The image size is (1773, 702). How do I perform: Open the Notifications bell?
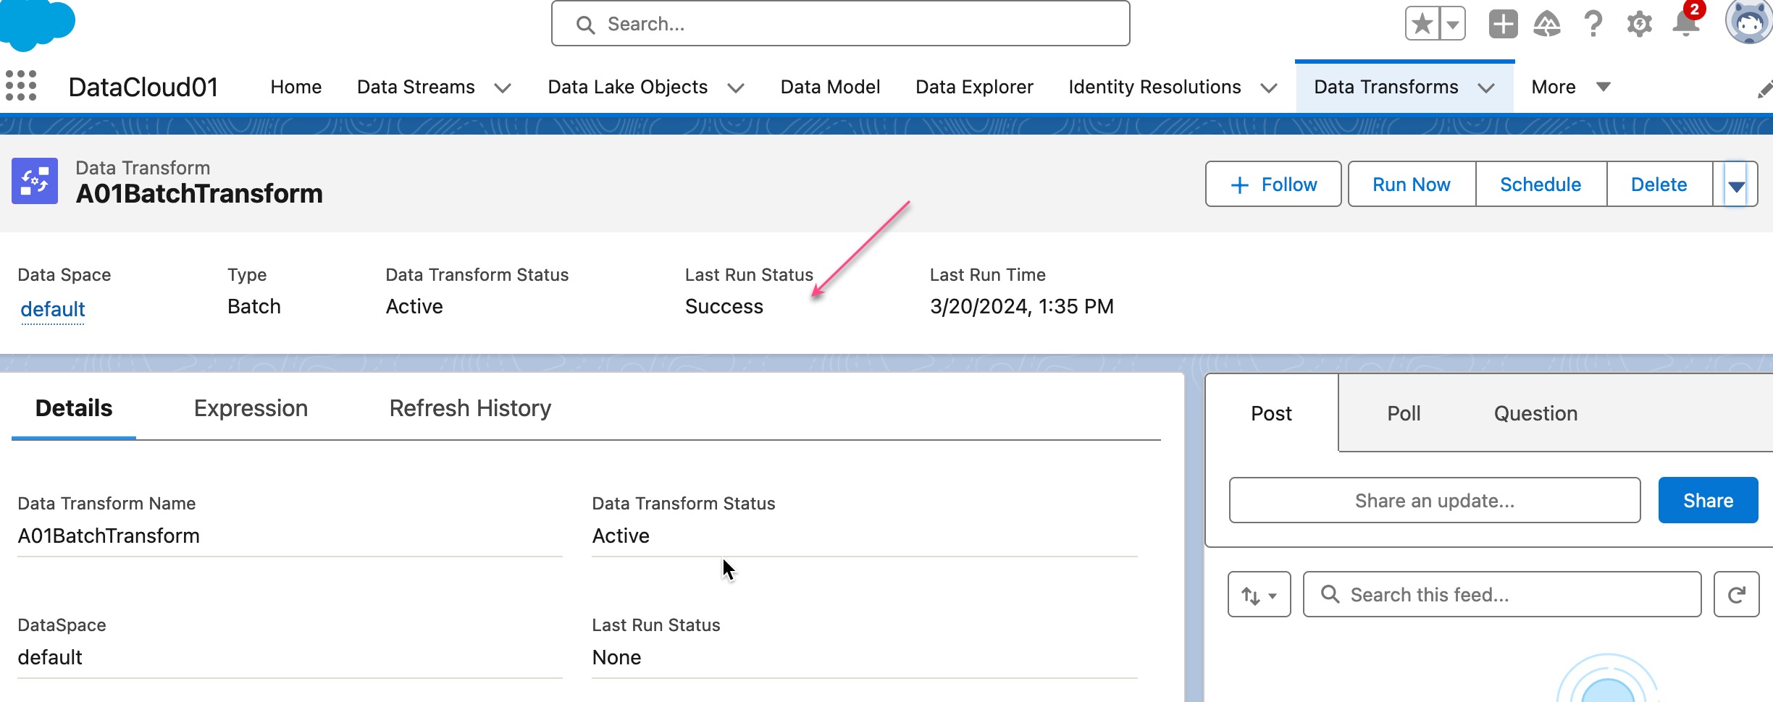pos(1686,24)
